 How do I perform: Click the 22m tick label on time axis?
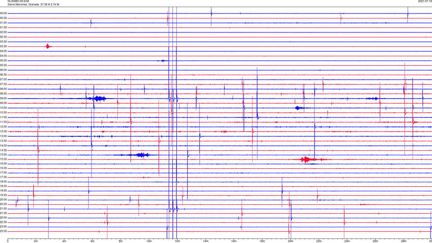tap(319, 241)
